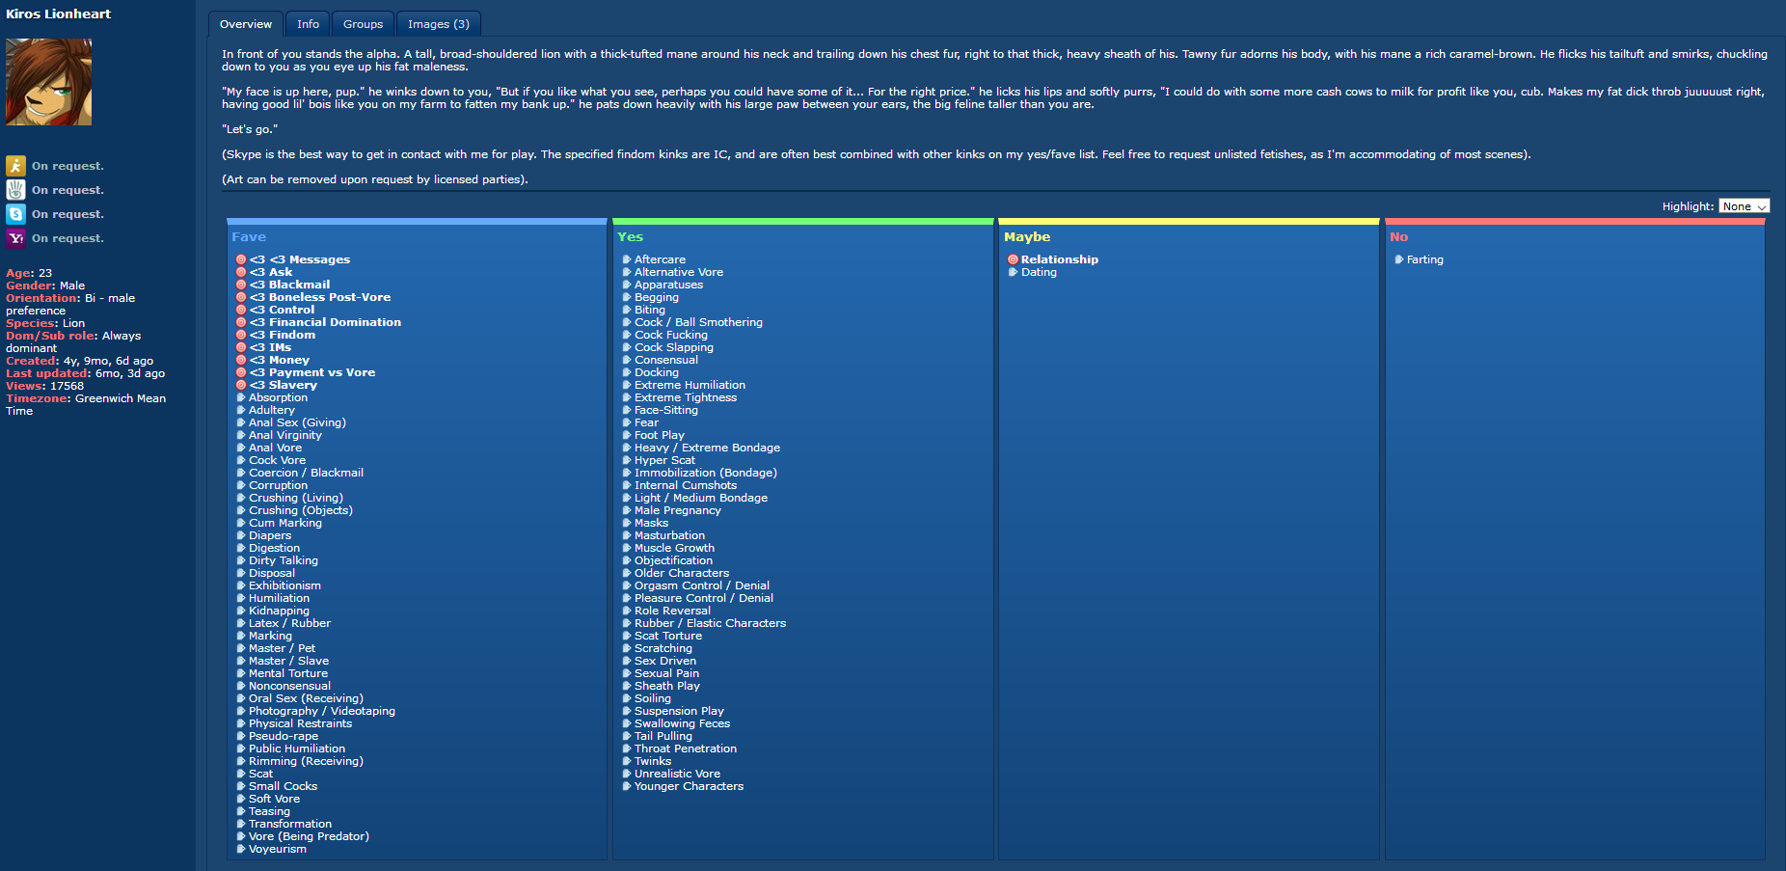
Task: Click the arrow bullet beside Masks
Action: (627, 523)
